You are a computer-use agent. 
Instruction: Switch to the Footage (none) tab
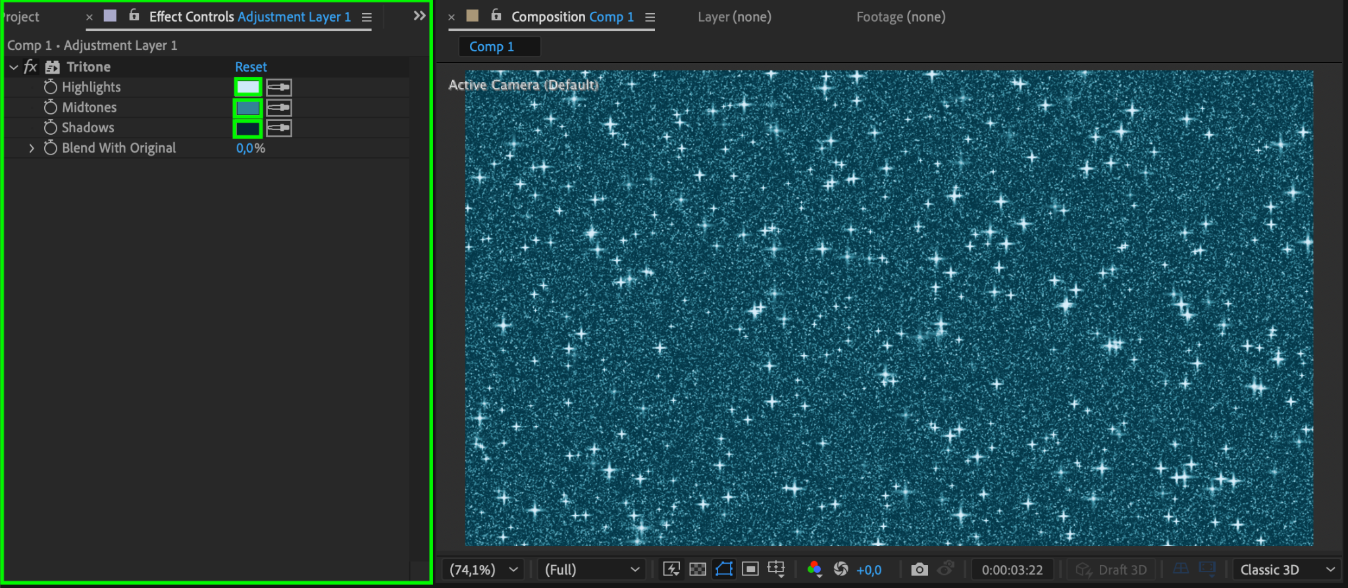(x=900, y=17)
